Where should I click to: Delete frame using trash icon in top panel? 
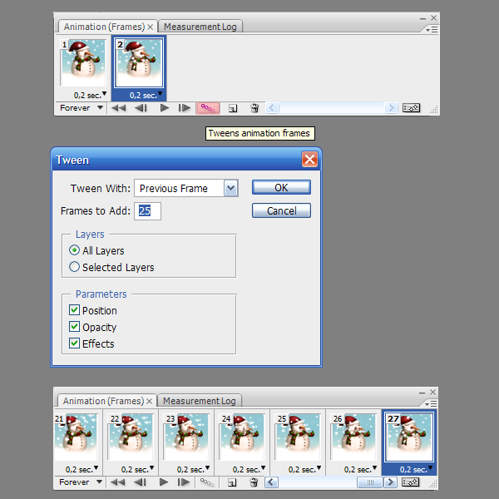[x=254, y=108]
